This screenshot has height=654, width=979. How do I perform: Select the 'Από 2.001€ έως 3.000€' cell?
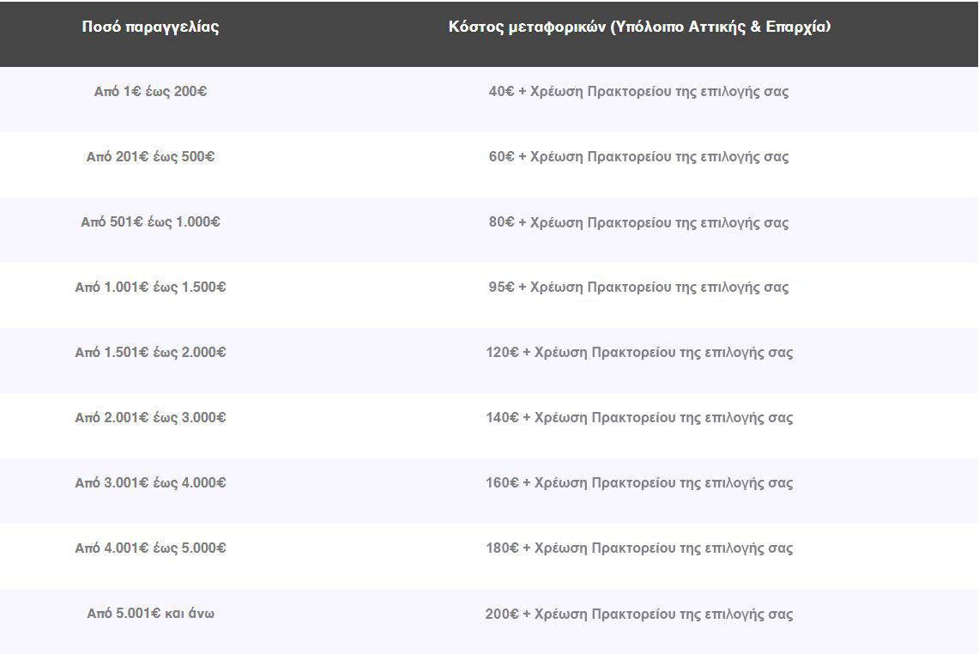[x=150, y=418]
